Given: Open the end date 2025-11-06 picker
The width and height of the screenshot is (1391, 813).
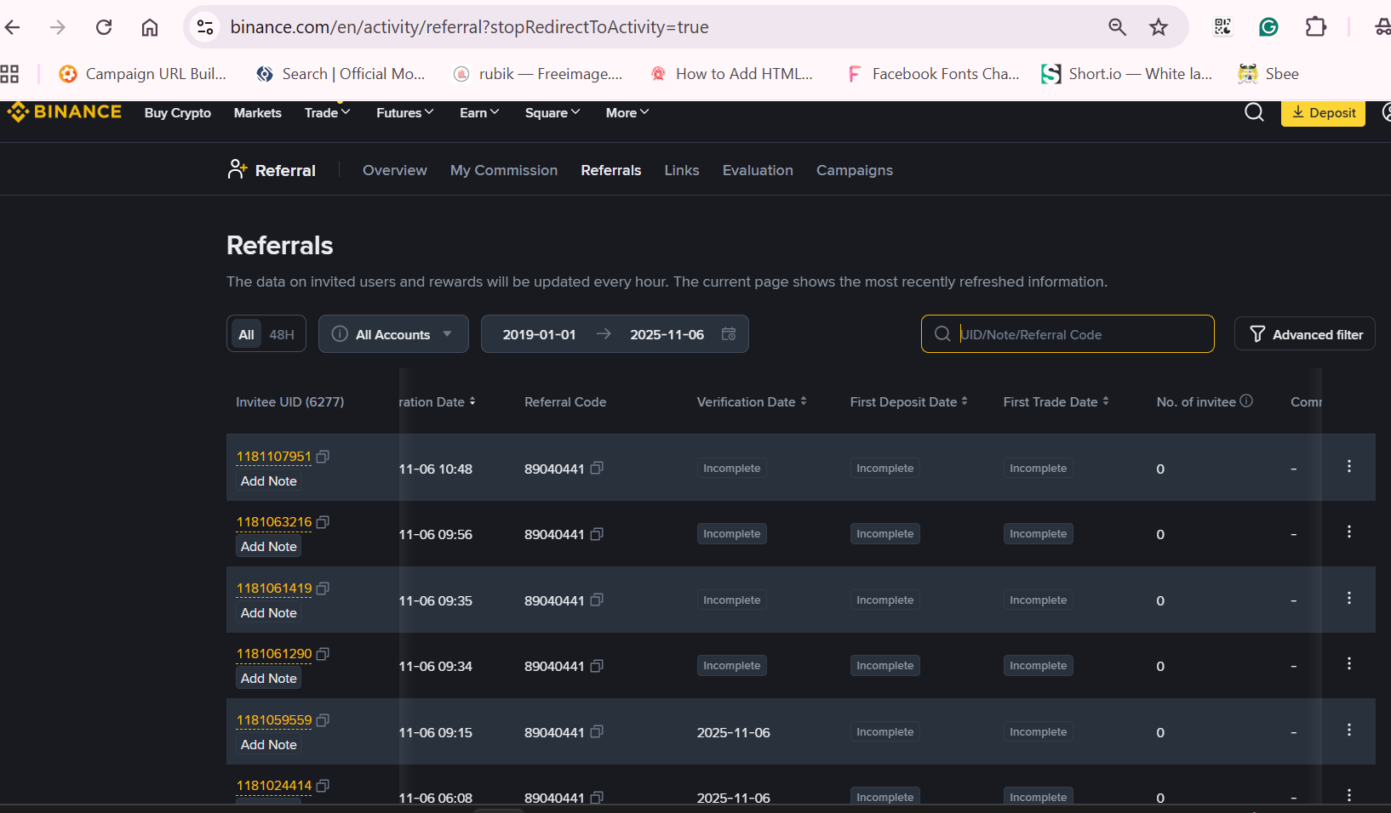Looking at the screenshot, I should tap(667, 334).
